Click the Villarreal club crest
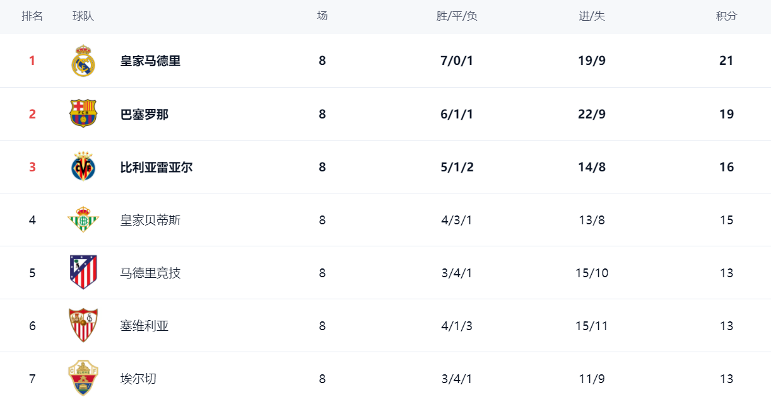Screen dimensions: 771x402 click(83, 167)
